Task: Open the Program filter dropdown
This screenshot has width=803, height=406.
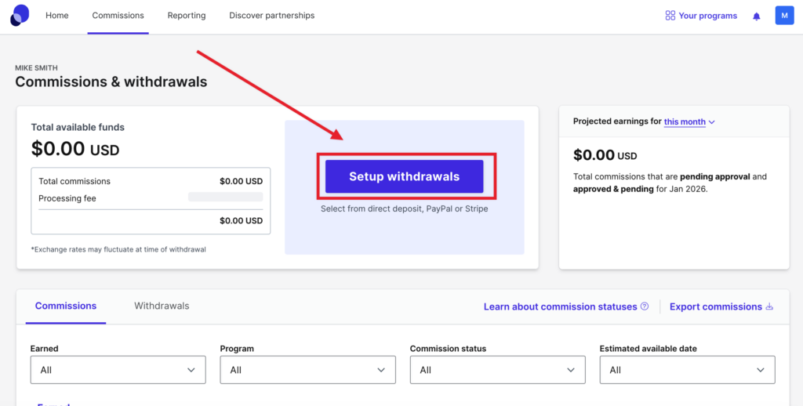Action: click(x=307, y=370)
